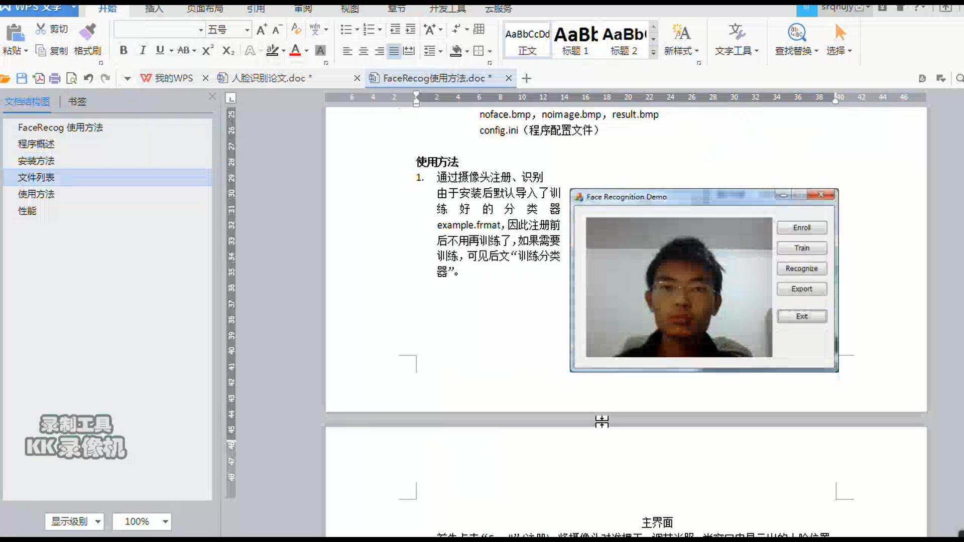
Task: Open the 视图 ribbon tab
Action: (349, 8)
